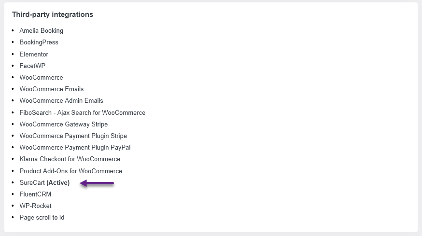Click Product Add-Ons for WooCommerce
This screenshot has width=422, height=236.
pos(70,171)
